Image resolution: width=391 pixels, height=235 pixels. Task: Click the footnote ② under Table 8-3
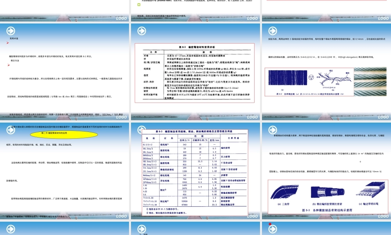(x=166, y=213)
